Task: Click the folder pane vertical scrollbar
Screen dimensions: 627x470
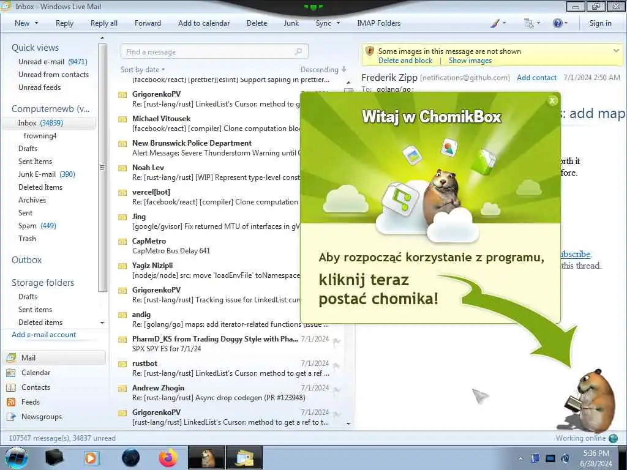Action: pos(102,168)
